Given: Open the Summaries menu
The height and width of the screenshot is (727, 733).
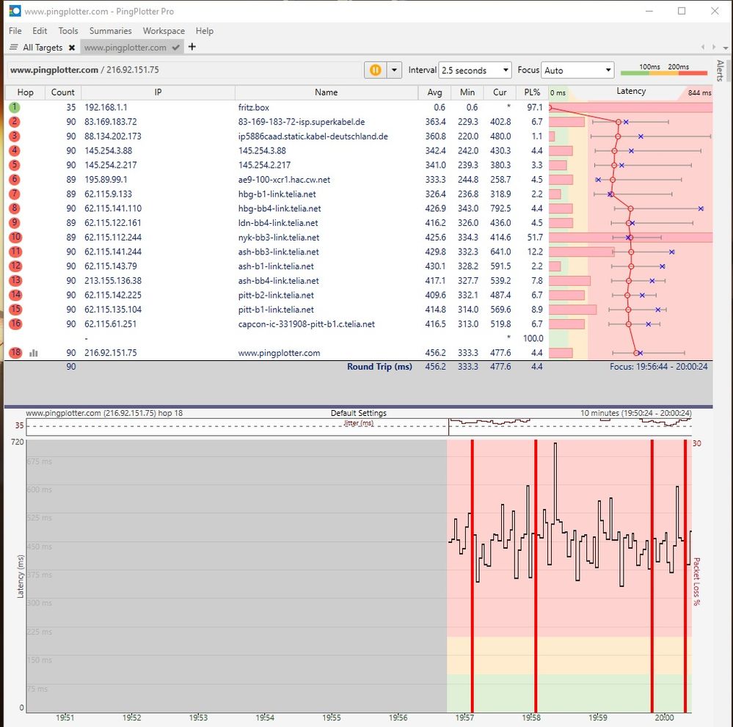Looking at the screenshot, I should (110, 31).
